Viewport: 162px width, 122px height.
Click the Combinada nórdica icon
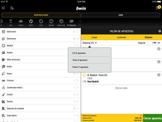tap(3, 87)
